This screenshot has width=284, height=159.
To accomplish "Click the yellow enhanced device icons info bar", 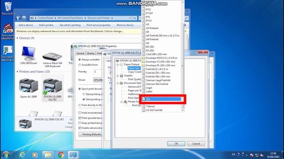I will pos(102,31).
